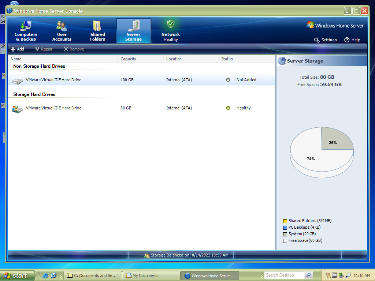Sort drives by the Capacity column header
375x281 pixels.
pyautogui.click(x=128, y=59)
